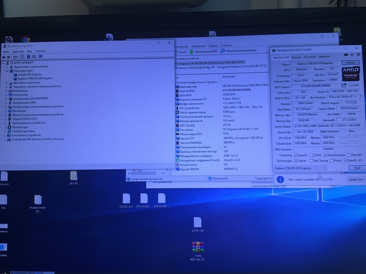This screenshot has width=366, height=274.
Task: Click the Lookup button in GPU-Z
Action: [x=350, y=63]
